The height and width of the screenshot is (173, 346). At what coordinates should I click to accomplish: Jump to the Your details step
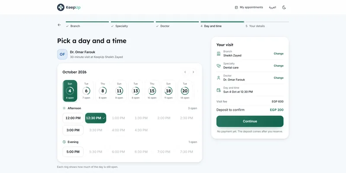267,24
